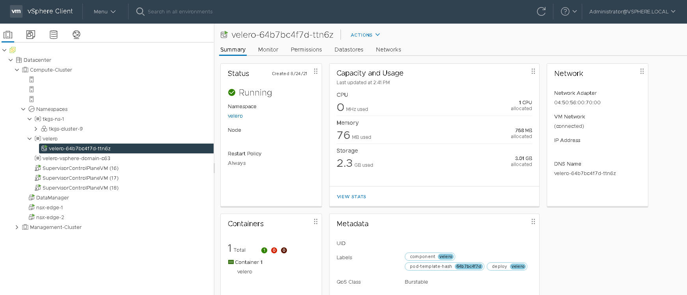Focus the Search in all environments field

point(180,12)
